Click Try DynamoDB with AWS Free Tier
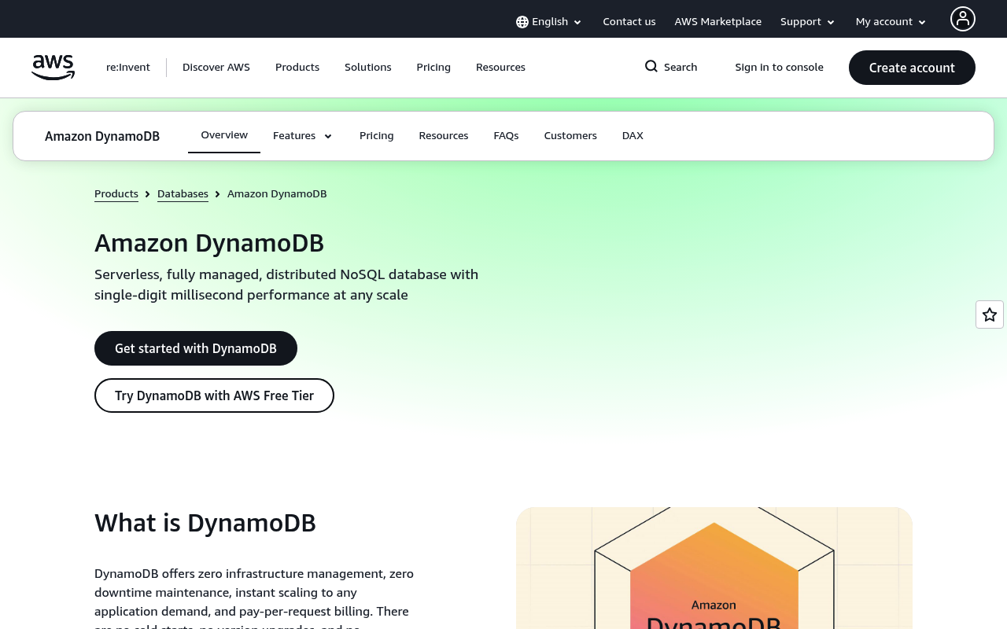This screenshot has height=629, width=1007. click(x=214, y=395)
